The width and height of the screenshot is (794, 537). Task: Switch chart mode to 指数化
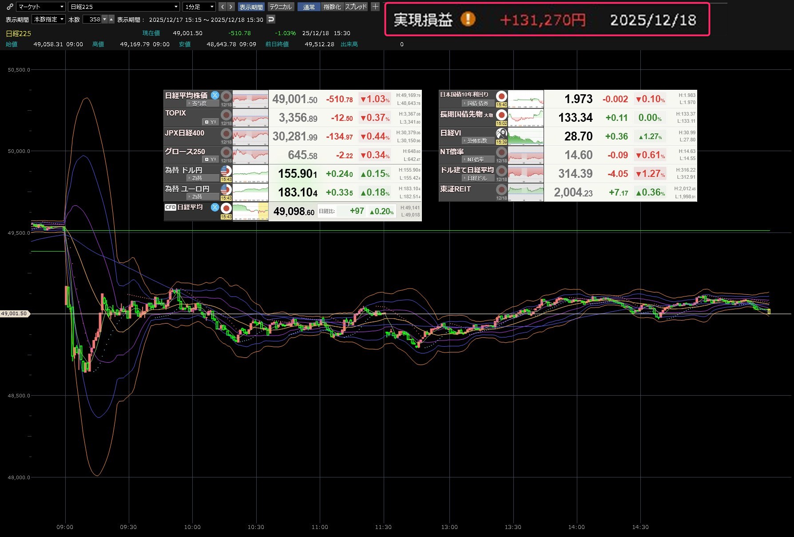pos(332,7)
